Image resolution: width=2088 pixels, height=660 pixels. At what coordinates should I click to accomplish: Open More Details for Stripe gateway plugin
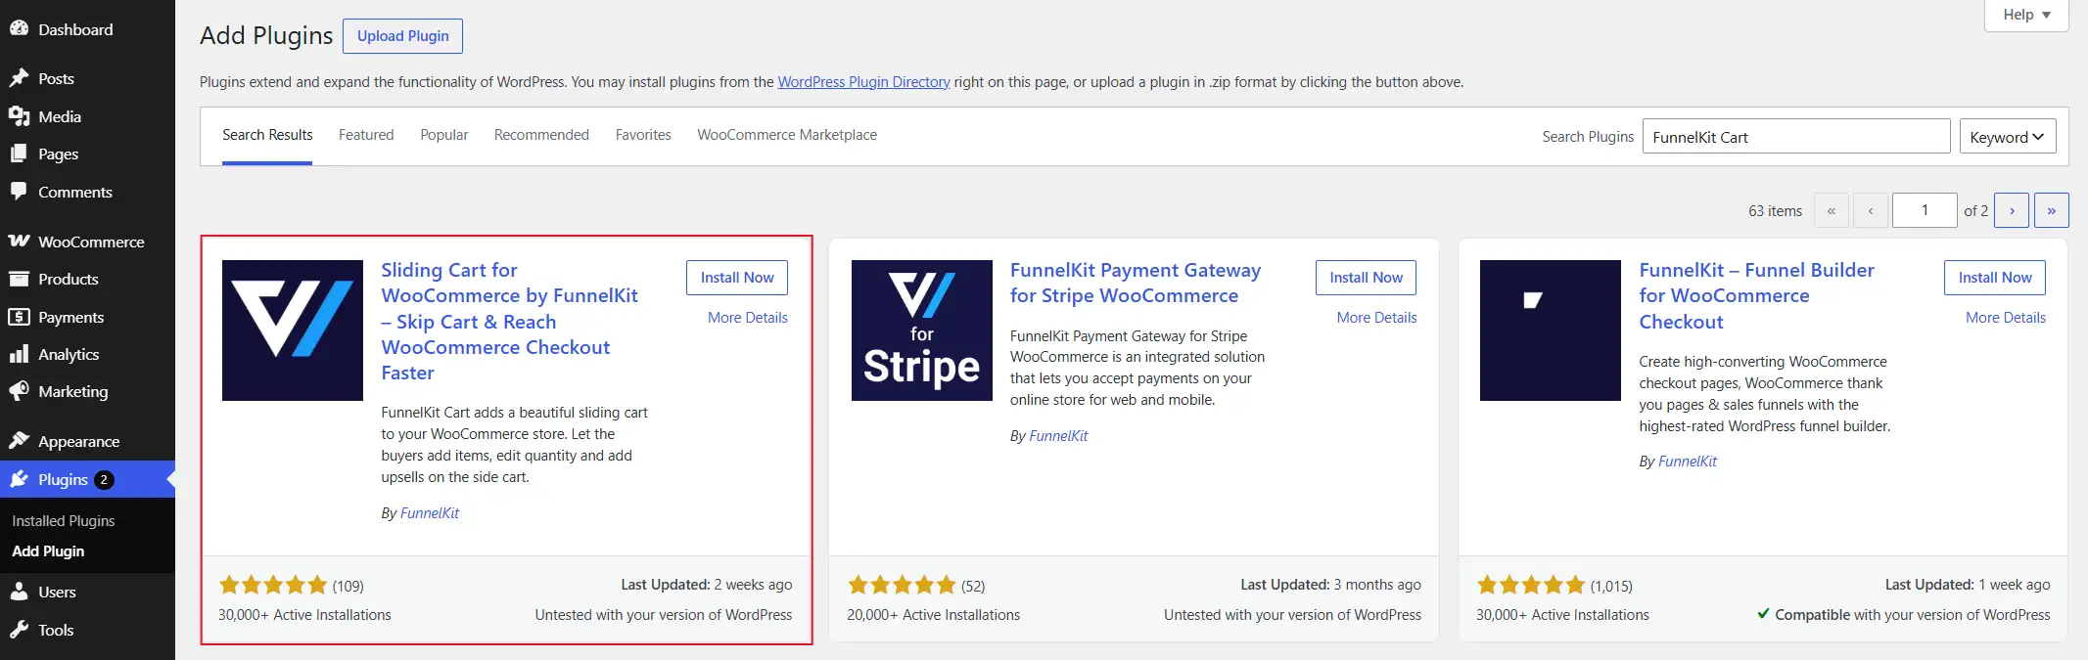[1376, 318]
